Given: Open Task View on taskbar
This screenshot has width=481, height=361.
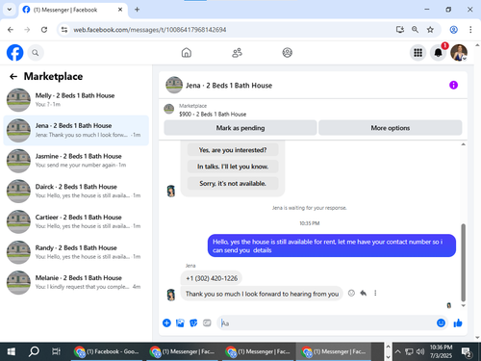Looking at the screenshot, I should [x=56, y=351].
